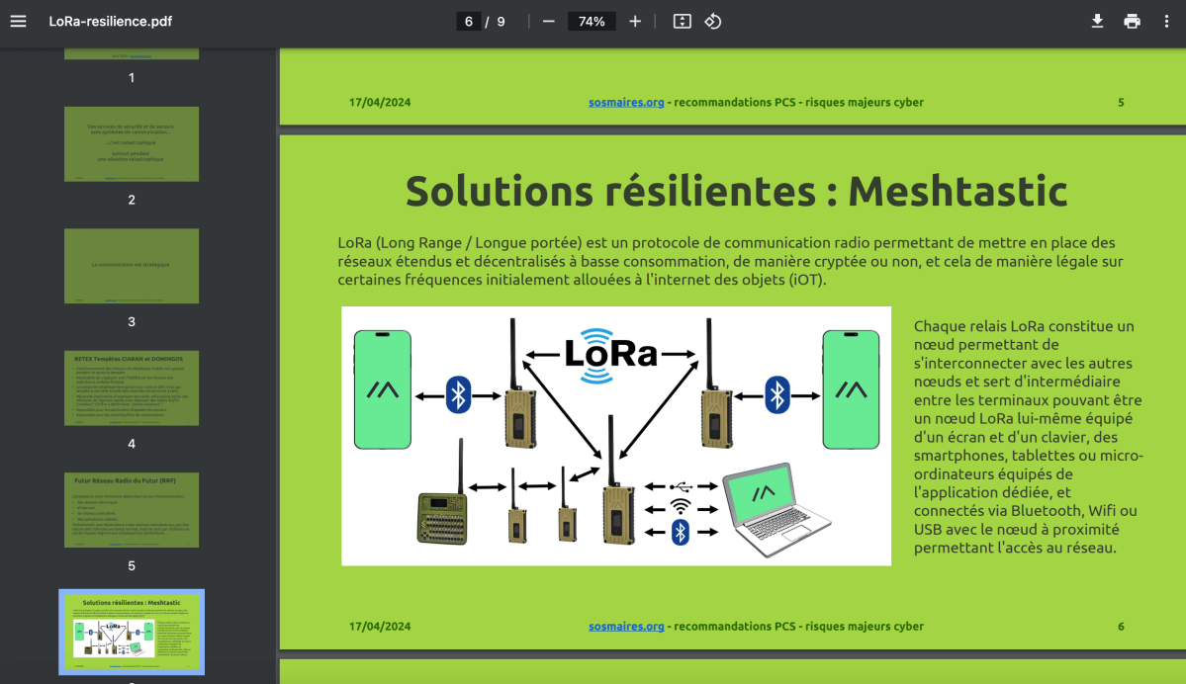Screen dimensions: 1186x684
Task: Open the page 4 RETEX thumbnail
Action: tap(132, 387)
